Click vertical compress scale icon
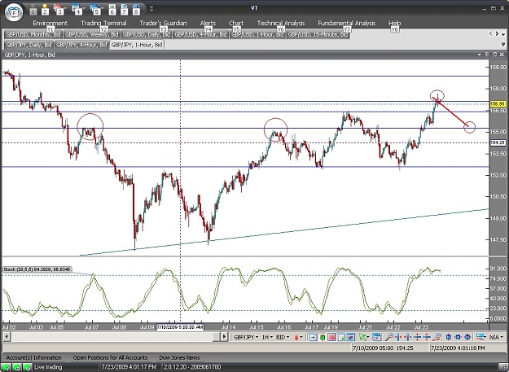This screenshot has height=372, width=509. coord(427,337)
